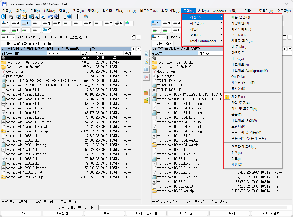This screenshot has width=293, height=217.
Task: Select drive s in the left drive bar
Action: click(5, 30)
